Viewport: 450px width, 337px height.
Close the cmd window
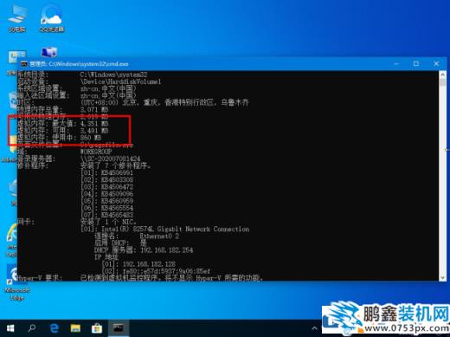point(436,64)
